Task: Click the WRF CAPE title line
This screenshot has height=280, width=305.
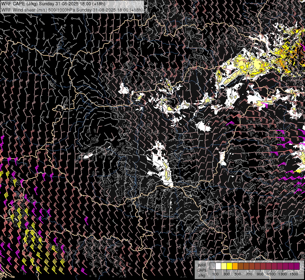Action: coord(53,4)
